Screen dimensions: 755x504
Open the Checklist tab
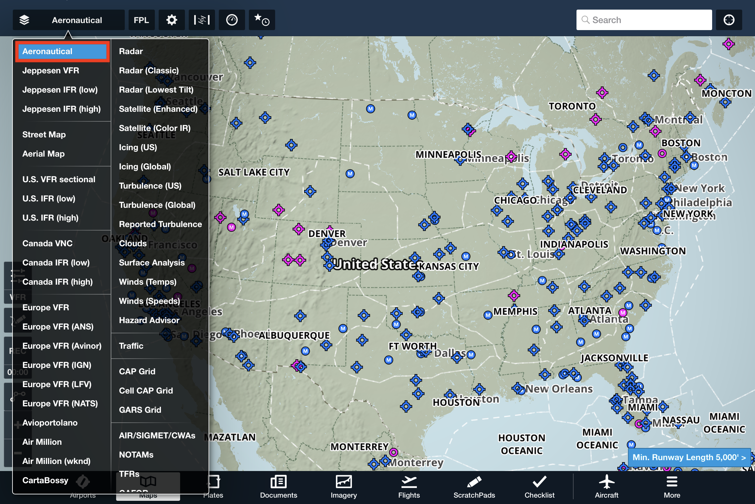coord(539,487)
